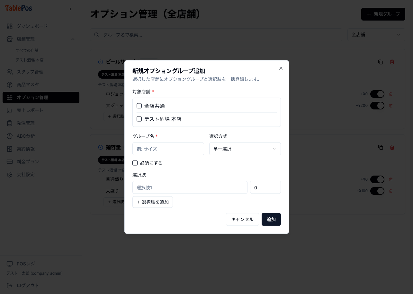Click the キャンセル button
The image size is (413, 294).
[x=242, y=219]
